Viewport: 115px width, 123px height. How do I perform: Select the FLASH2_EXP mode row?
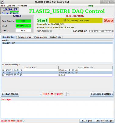57,43
